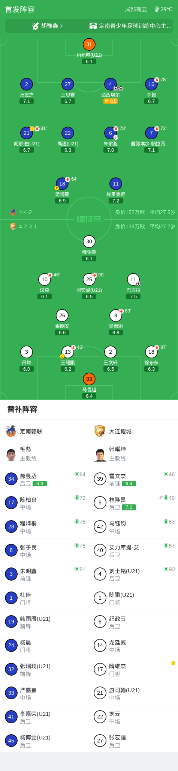Open the 4-2-3-1 formation info row

tap(89, 226)
